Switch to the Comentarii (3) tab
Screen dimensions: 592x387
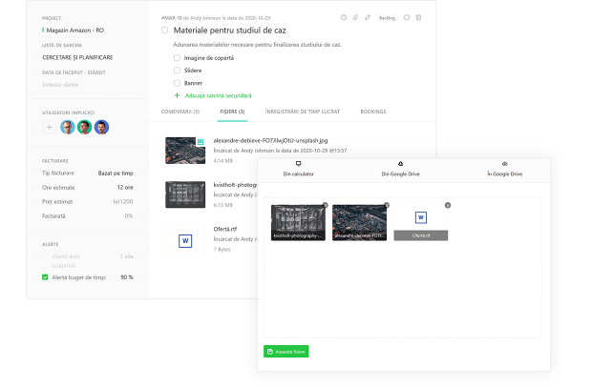pyautogui.click(x=180, y=112)
